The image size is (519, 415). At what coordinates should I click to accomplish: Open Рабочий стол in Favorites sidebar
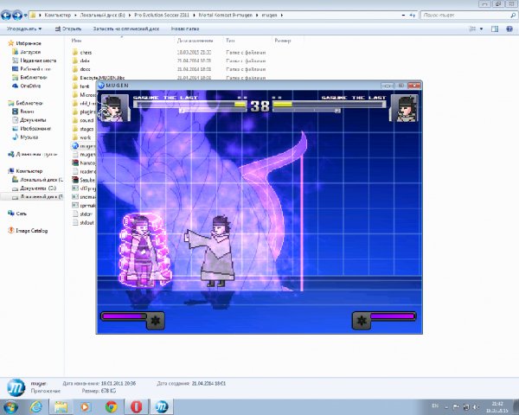[35, 69]
